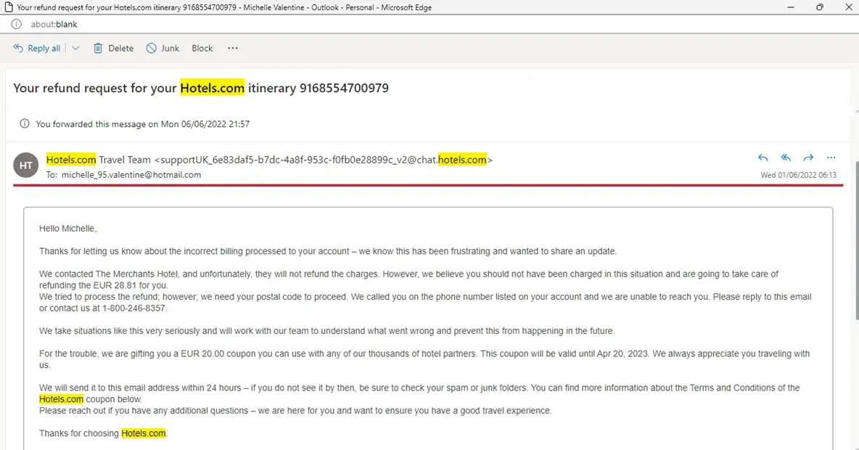Click the Reply all button
Image resolution: width=859 pixels, height=450 pixels.
click(x=37, y=48)
